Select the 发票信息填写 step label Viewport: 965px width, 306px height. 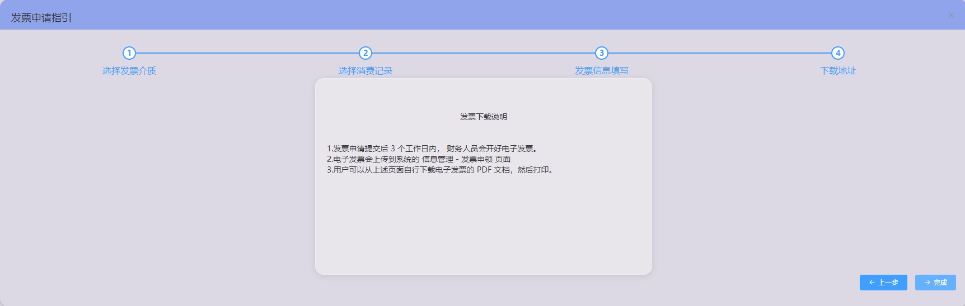(x=602, y=71)
